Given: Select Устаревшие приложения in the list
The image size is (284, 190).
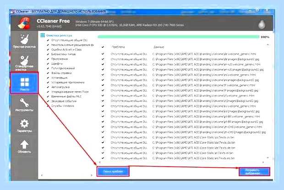Looking at the screenshot, I should (68, 83).
